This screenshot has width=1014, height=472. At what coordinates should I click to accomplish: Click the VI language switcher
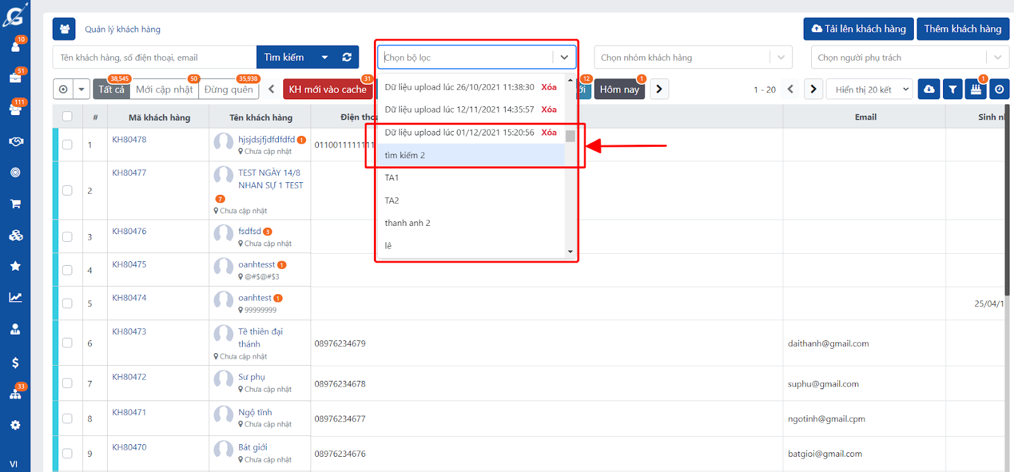(14, 464)
